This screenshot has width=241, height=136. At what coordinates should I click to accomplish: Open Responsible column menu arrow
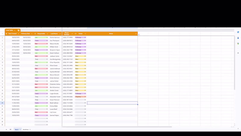pyautogui.click(x=47, y=34)
